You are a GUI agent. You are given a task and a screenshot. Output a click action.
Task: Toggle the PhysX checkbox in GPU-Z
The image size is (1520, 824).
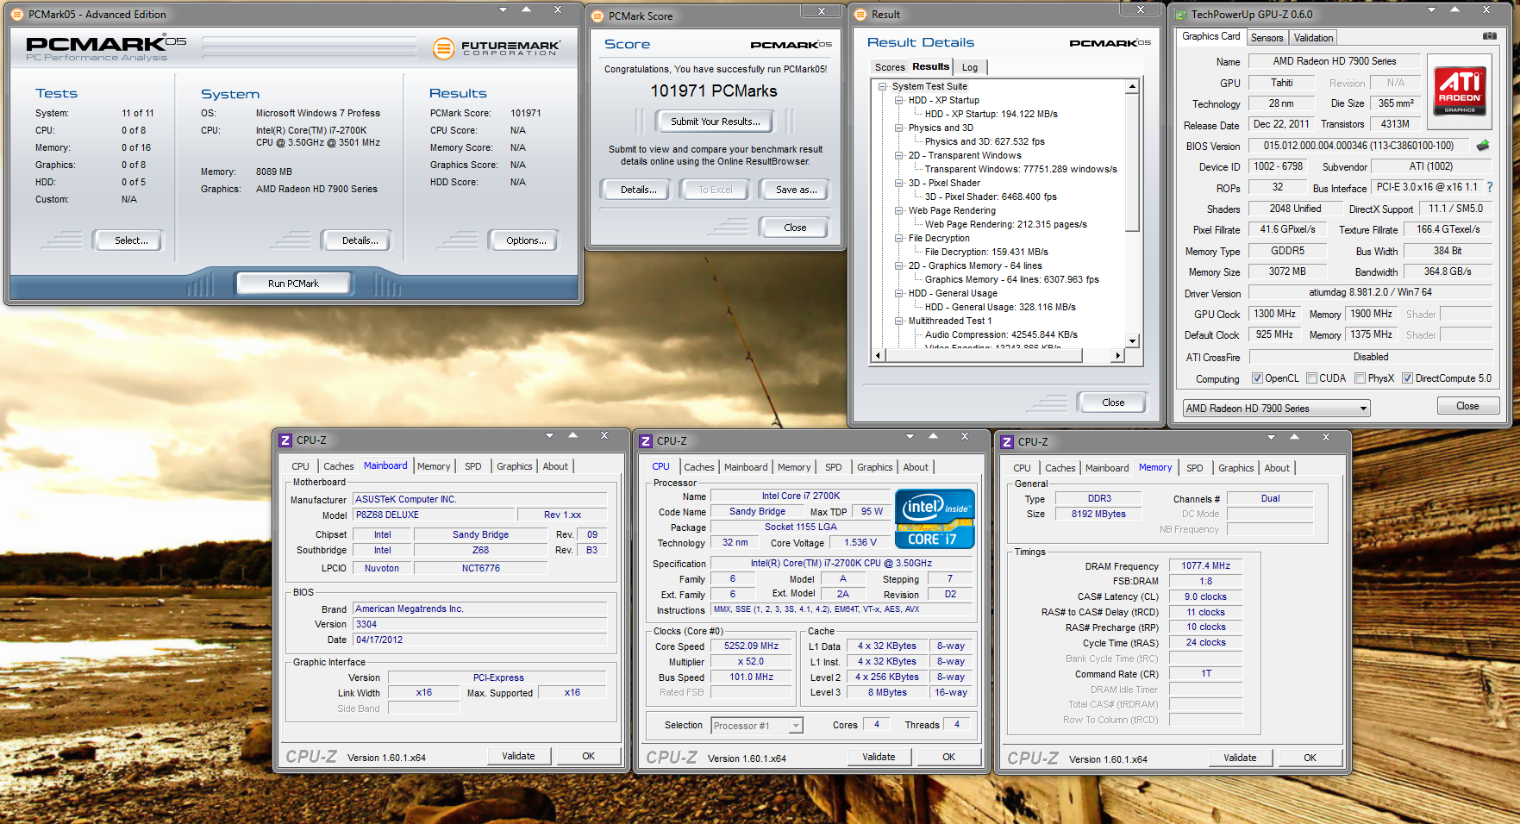(x=1360, y=378)
